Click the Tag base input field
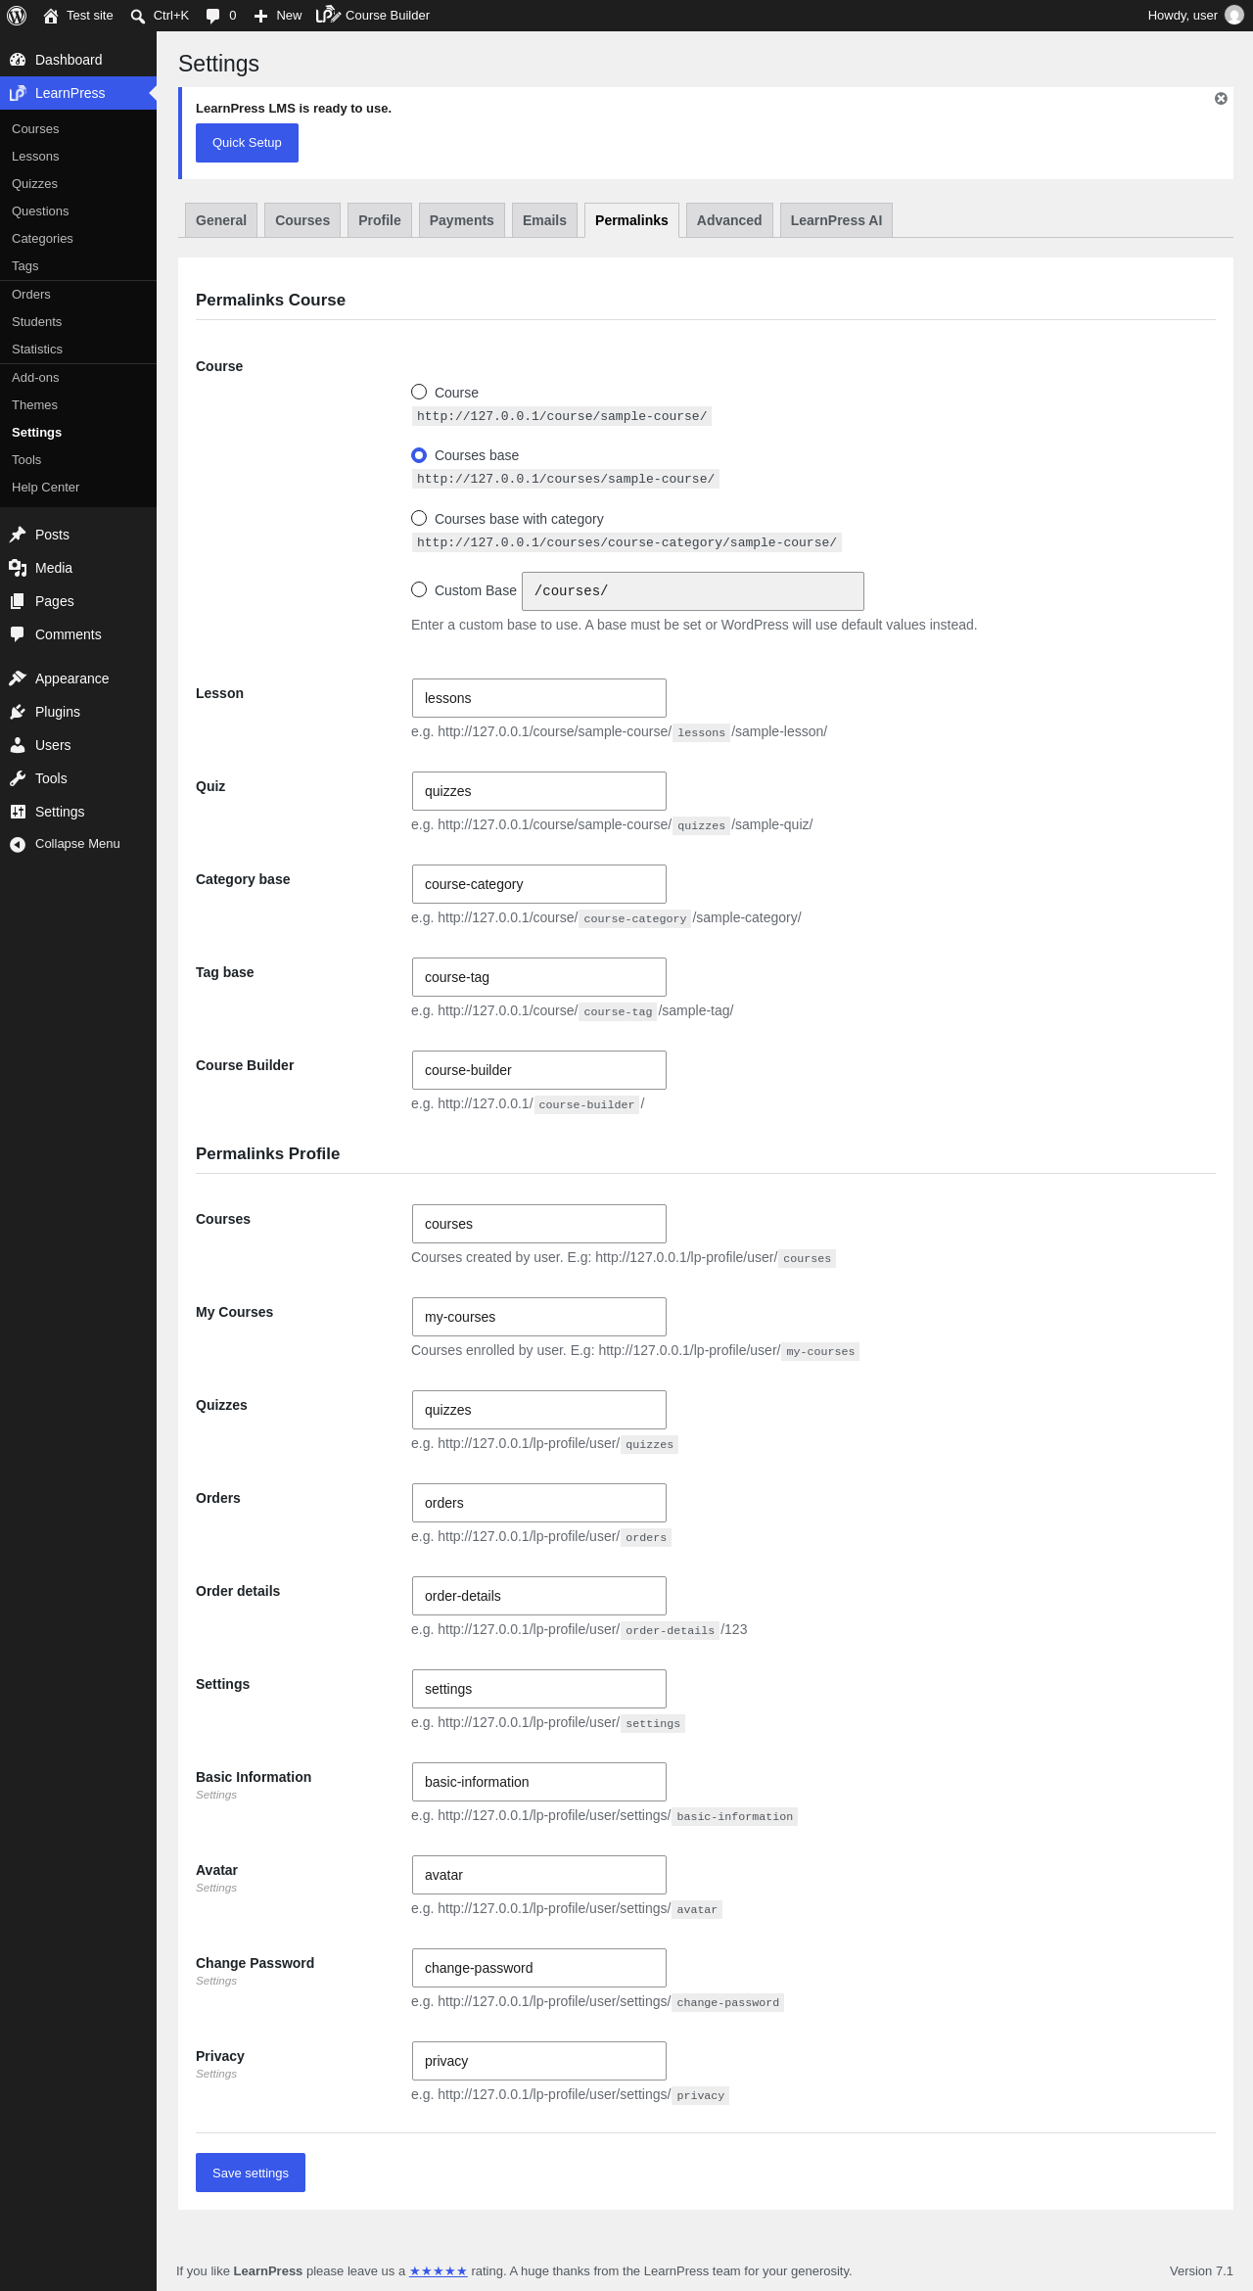The height and width of the screenshot is (2291, 1253). click(539, 977)
